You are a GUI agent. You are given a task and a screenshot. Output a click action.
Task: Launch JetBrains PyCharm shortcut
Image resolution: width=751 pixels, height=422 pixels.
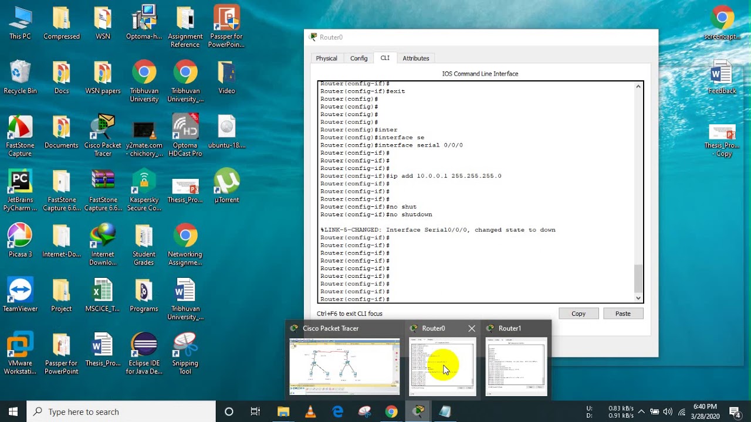pyautogui.click(x=20, y=190)
